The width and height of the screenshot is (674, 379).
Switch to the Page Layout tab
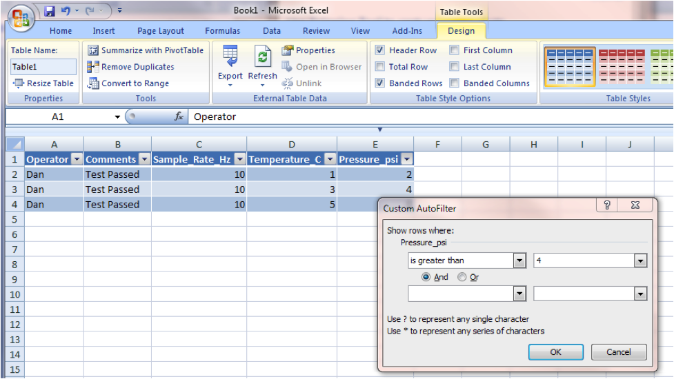(x=161, y=31)
